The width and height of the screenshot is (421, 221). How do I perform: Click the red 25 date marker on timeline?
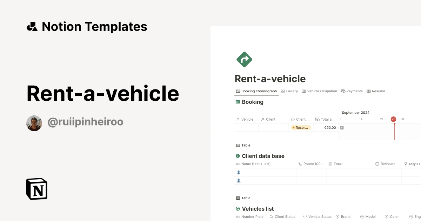393,119
